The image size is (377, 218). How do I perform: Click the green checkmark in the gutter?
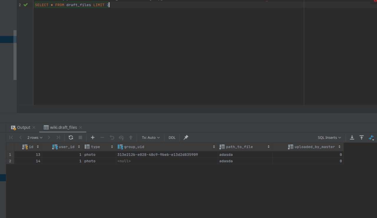[x=26, y=5]
